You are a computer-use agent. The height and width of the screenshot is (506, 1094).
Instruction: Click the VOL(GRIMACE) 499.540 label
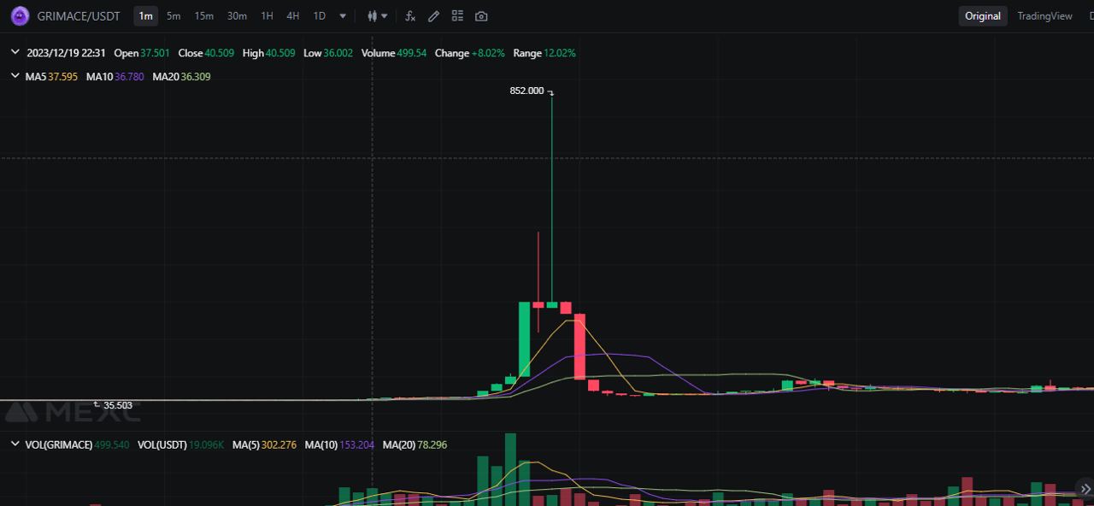[x=78, y=445]
